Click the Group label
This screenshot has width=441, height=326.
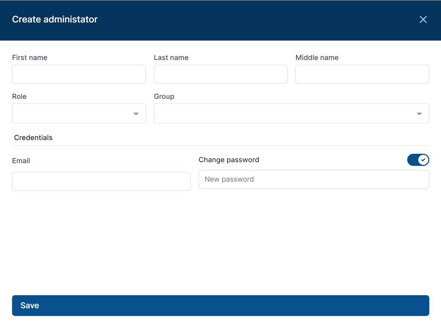pos(164,96)
